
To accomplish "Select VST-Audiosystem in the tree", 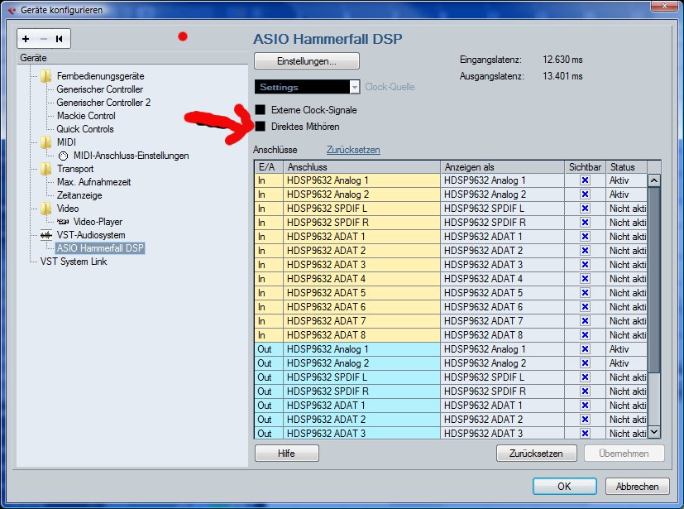I will click(x=91, y=235).
